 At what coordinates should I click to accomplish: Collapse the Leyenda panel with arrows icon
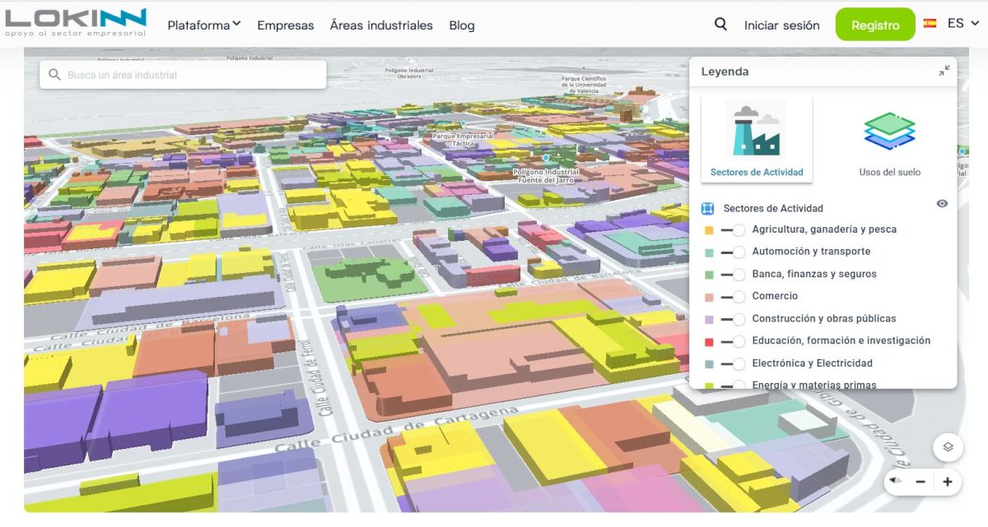pos(944,72)
